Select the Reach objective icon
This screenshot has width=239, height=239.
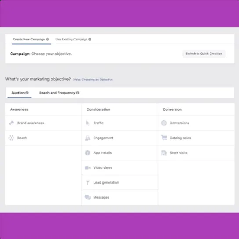(x=11, y=138)
